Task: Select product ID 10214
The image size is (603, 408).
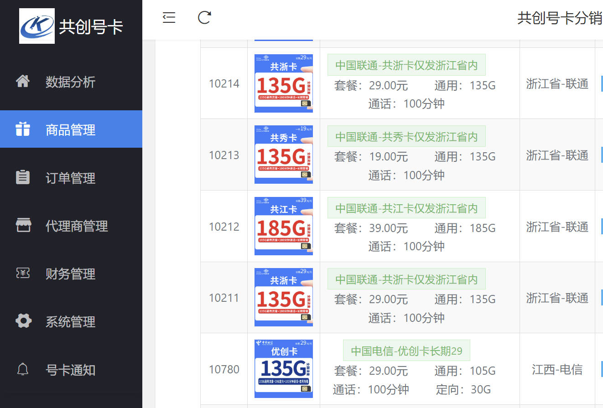Action: tap(224, 84)
